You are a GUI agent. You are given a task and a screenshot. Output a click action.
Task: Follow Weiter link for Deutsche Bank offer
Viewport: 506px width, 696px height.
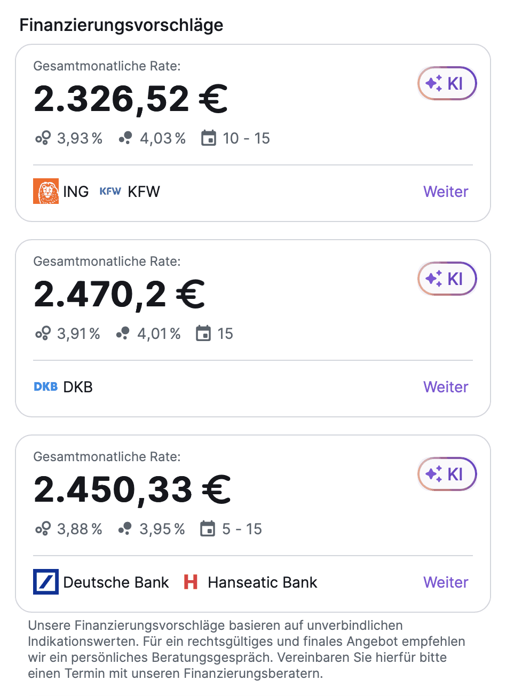click(x=446, y=582)
